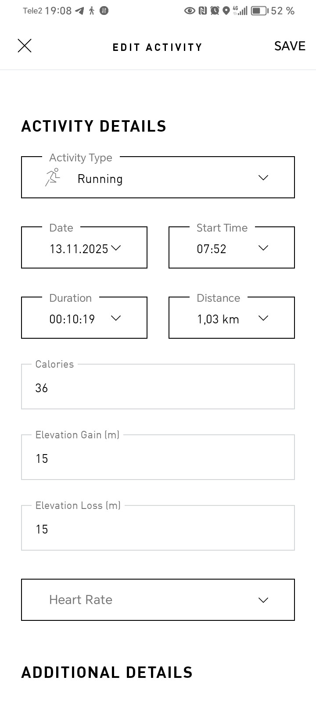Expand the Duration dropdown chevron
The width and height of the screenshot is (316, 702).
[x=116, y=318]
